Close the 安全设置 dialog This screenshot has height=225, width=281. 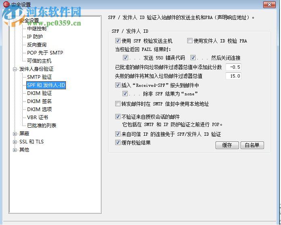pos(269,5)
